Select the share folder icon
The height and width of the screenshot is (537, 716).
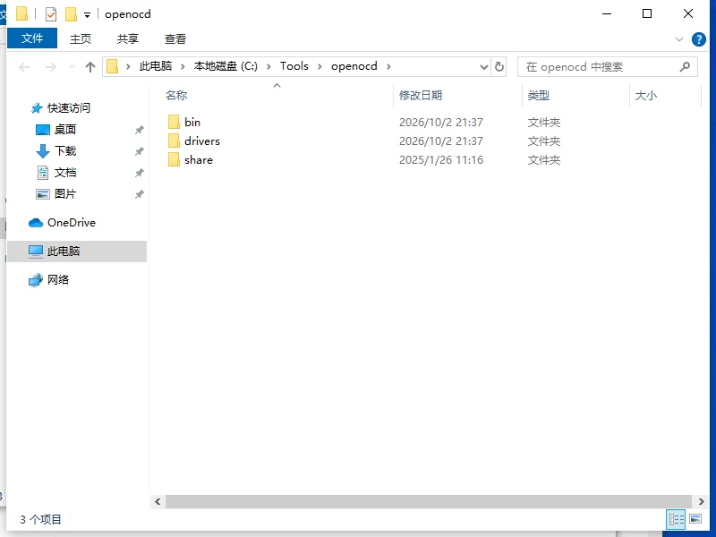(x=174, y=159)
